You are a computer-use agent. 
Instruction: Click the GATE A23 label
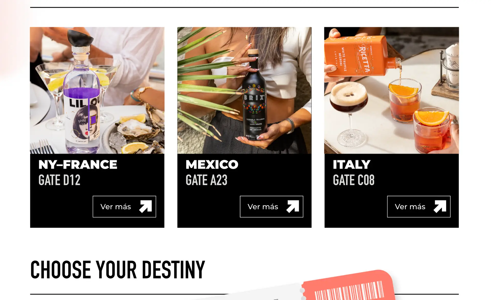click(206, 180)
